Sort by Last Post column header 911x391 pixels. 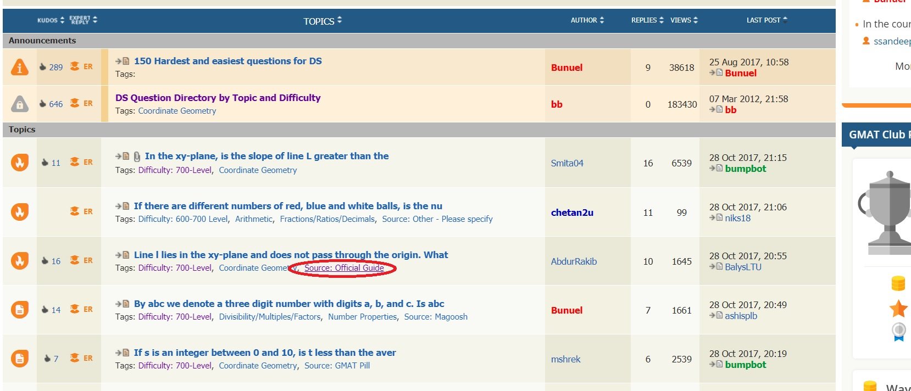766,20
